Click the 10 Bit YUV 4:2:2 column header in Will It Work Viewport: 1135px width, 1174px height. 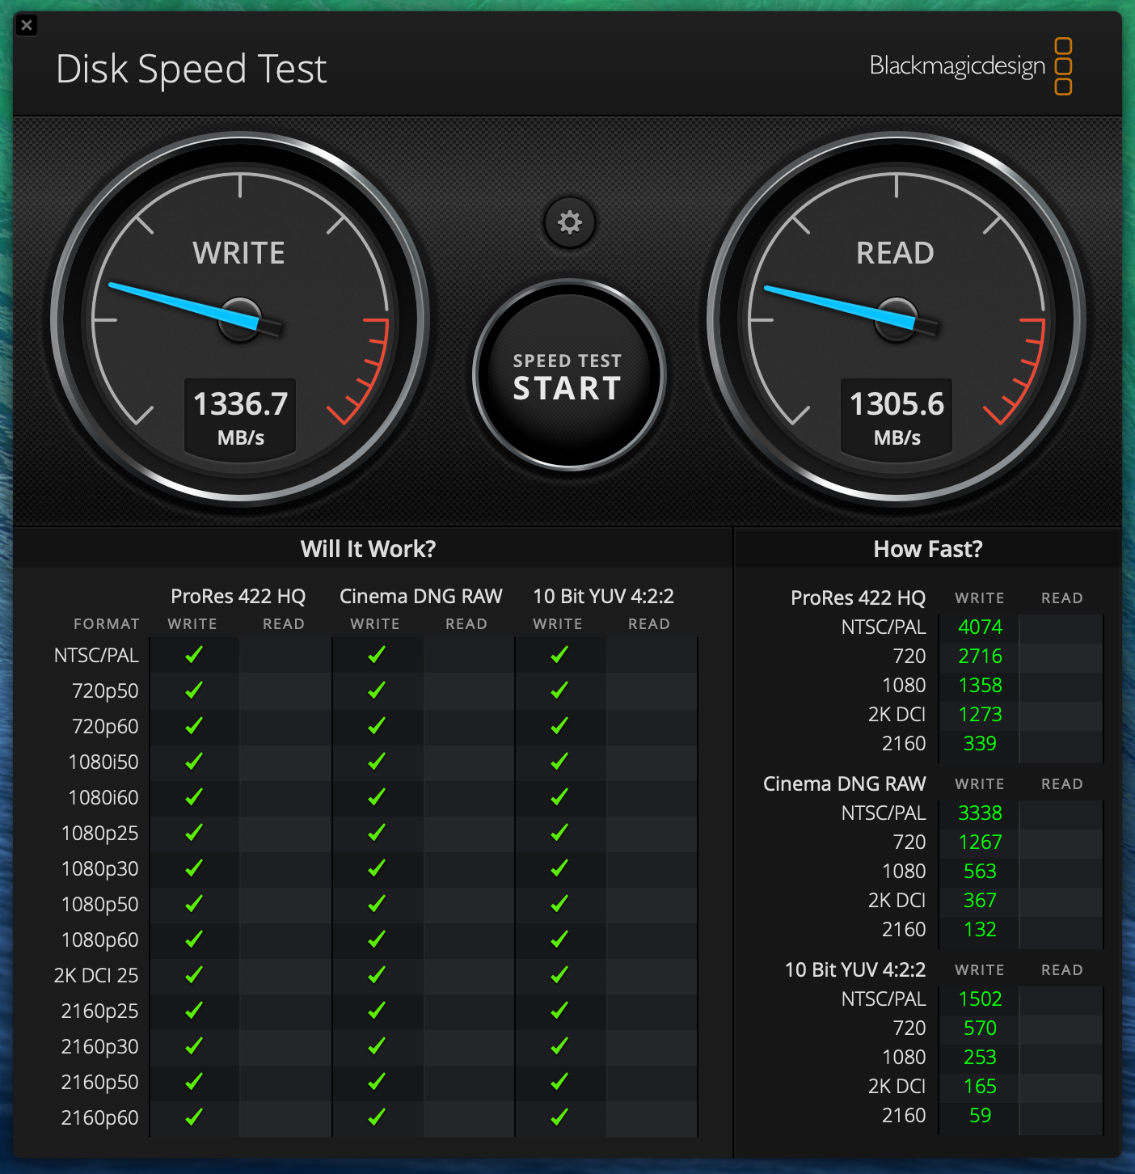coord(603,597)
